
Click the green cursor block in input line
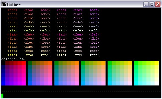(x=2, y=96)
